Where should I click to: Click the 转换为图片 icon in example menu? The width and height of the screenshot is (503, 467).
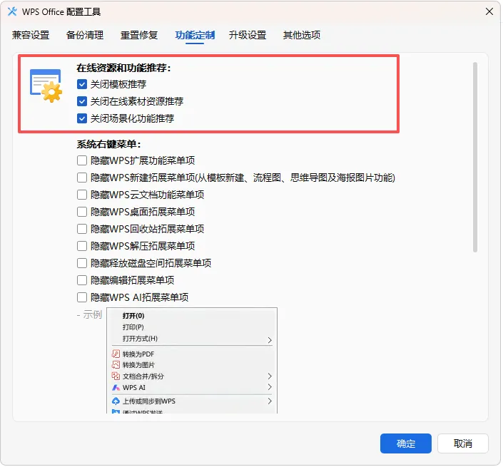coord(116,365)
